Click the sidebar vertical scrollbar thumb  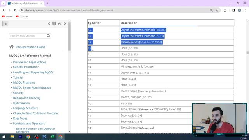pos(69,37)
